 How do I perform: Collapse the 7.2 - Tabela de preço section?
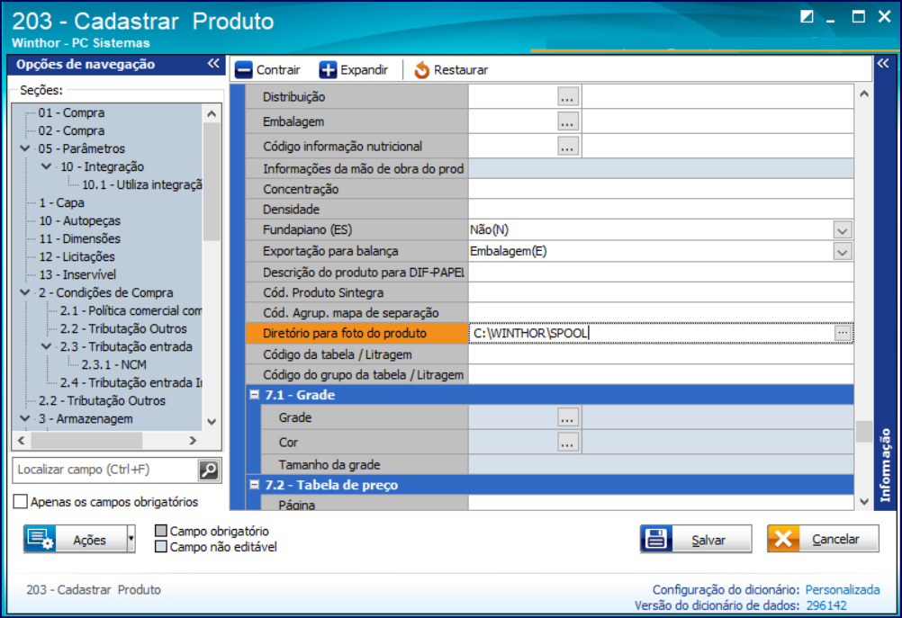point(254,485)
